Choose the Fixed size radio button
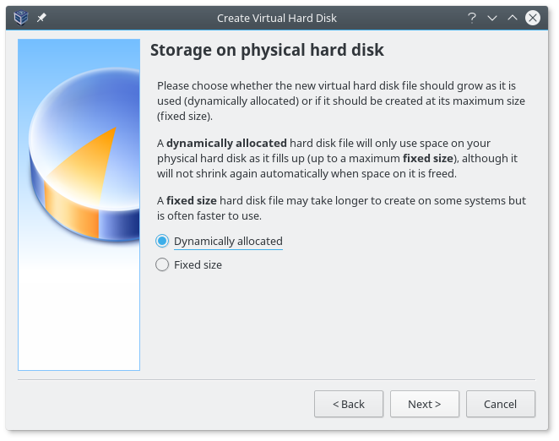The width and height of the screenshot is (559, 441). pyautogui.click(x=162, y=265)
